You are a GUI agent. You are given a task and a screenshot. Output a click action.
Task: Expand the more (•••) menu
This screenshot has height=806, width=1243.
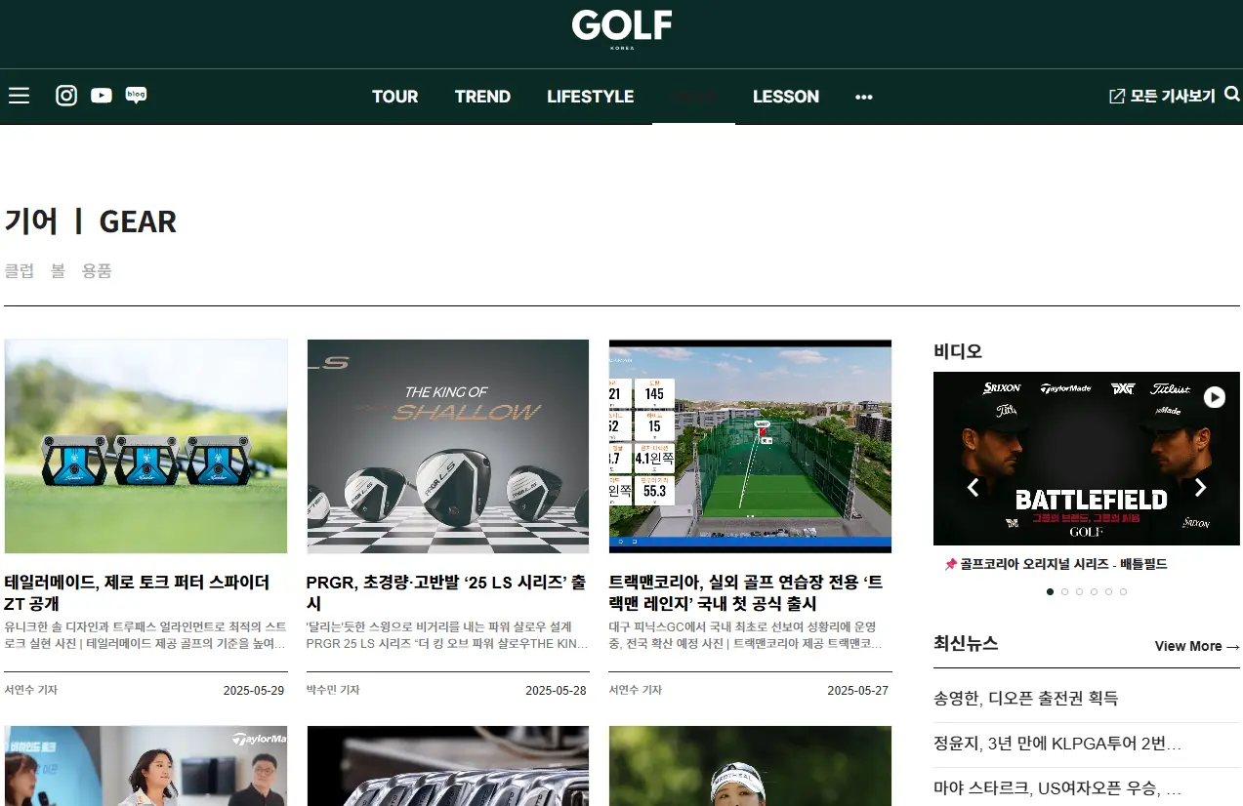[x=864, y=97]
